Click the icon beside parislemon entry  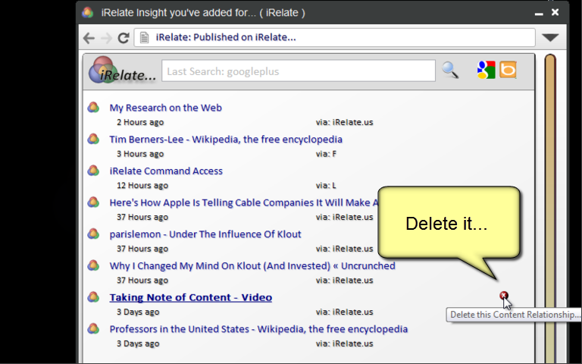pyautogui.click(x=93, y=234)
